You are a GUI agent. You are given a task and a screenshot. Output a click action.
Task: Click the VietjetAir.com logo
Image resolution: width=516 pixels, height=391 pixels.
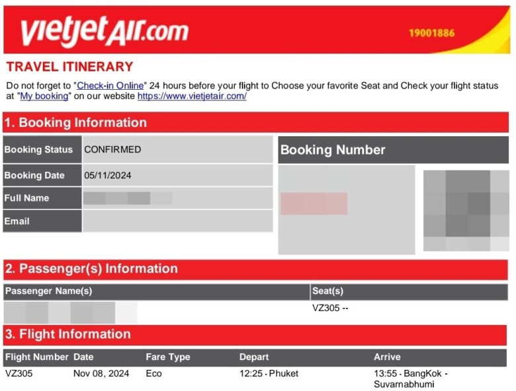[105, 31]
